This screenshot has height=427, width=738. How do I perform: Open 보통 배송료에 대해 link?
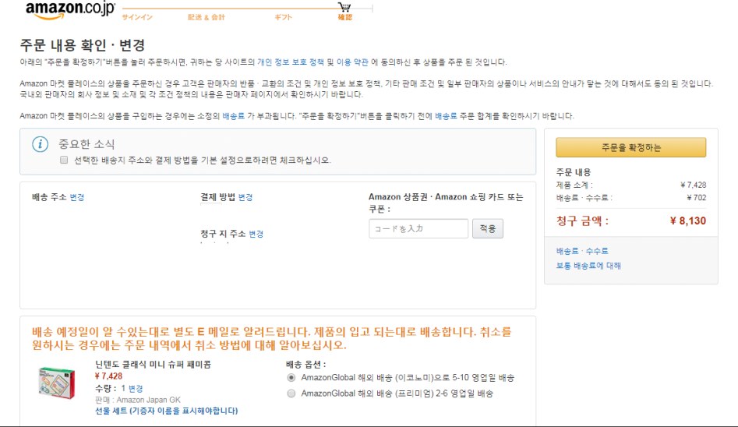pos(588,266)
